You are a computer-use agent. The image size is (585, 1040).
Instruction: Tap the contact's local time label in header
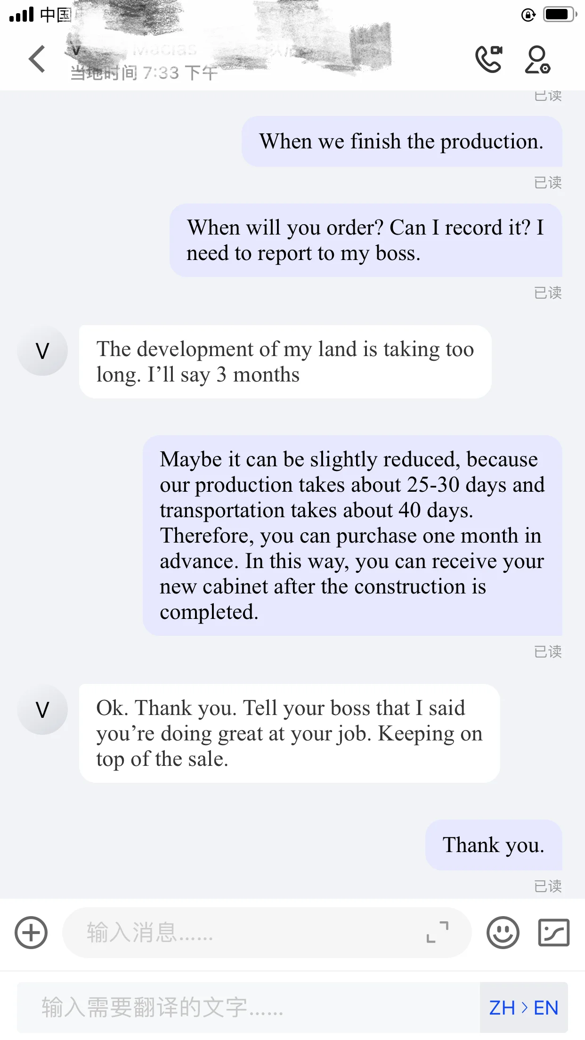pos(144,73)
